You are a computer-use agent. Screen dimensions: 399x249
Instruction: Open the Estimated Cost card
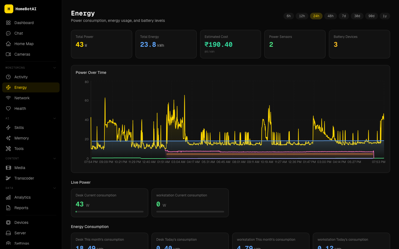pos(230,44)
